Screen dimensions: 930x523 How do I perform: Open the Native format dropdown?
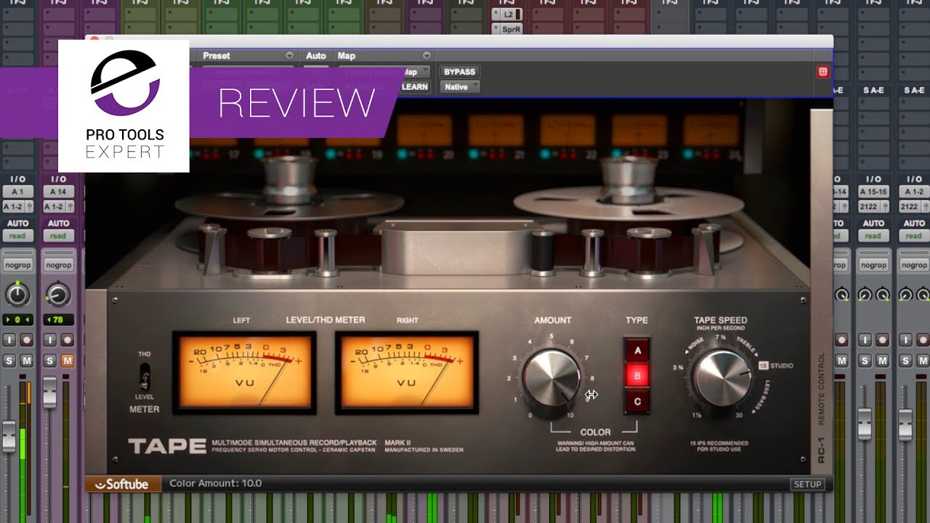coord(459,86)
